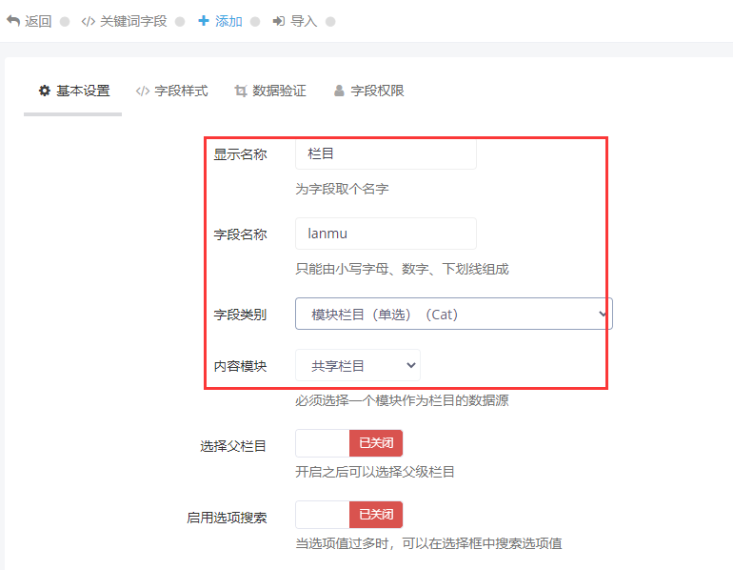
Task: Click hint 只能由小写字母、数字、下划线组成
Action: pos(402,269)
